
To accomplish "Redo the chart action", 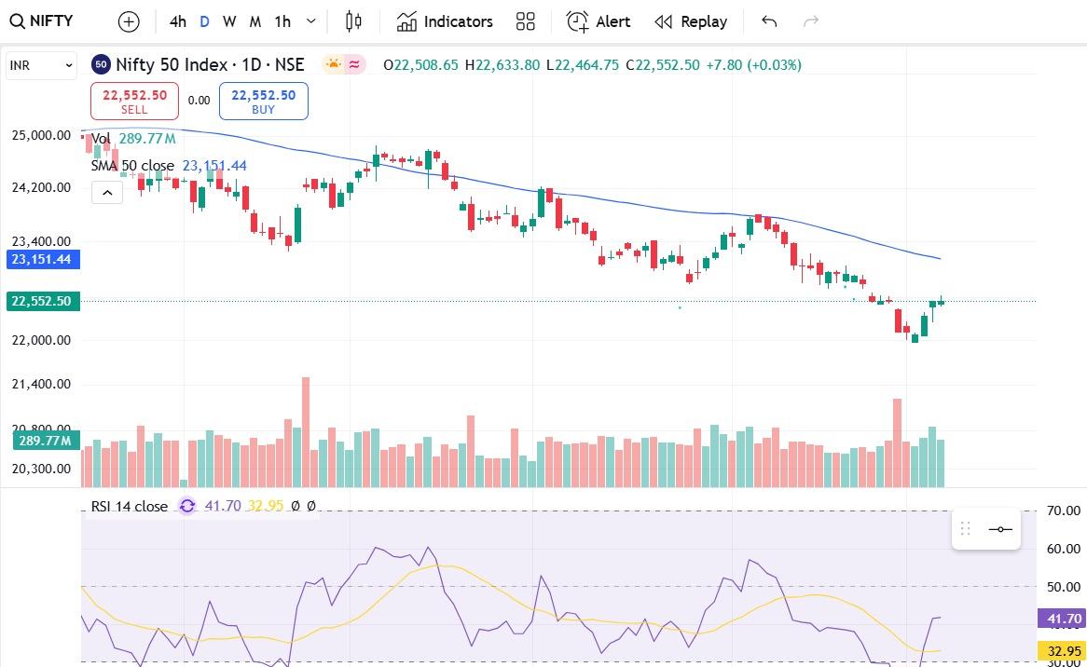I will pos(810,21).
